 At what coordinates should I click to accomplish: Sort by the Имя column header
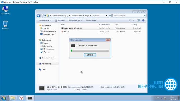pos(63,24)
